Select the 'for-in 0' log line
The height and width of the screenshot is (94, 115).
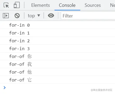[x=58, y=25]
